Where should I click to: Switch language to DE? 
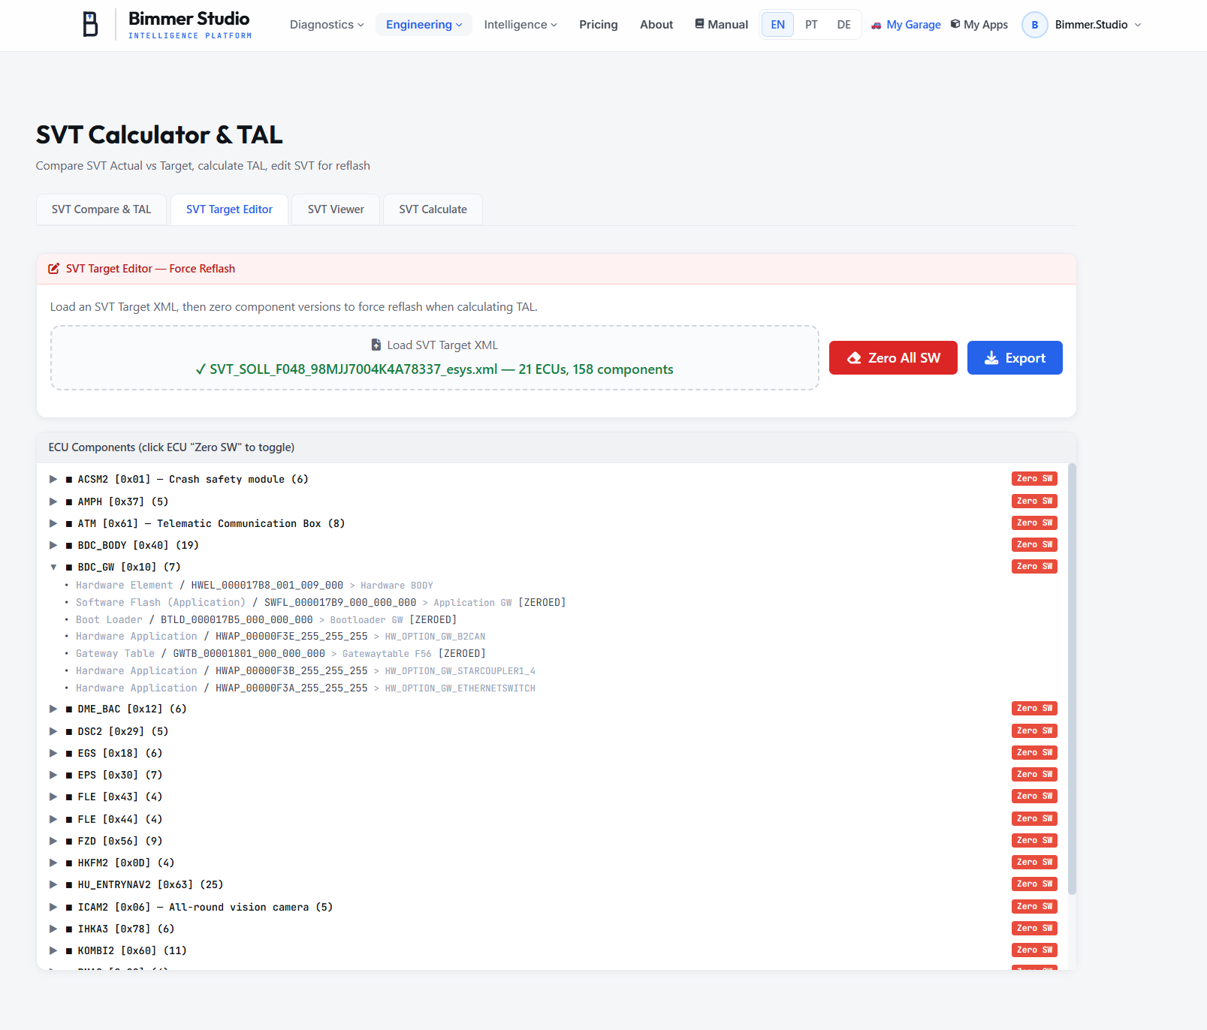[x=844, y=25]
